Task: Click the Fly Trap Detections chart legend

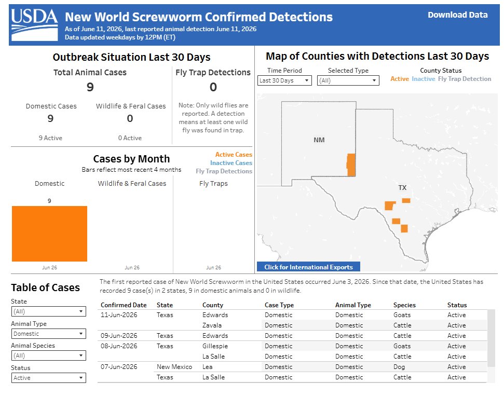Action: (224, 171)
